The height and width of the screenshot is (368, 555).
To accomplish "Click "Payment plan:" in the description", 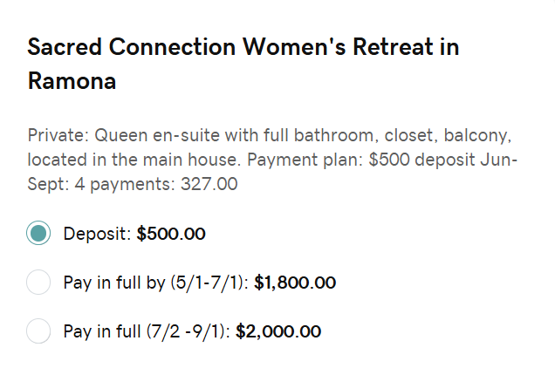I will (305, 160).
